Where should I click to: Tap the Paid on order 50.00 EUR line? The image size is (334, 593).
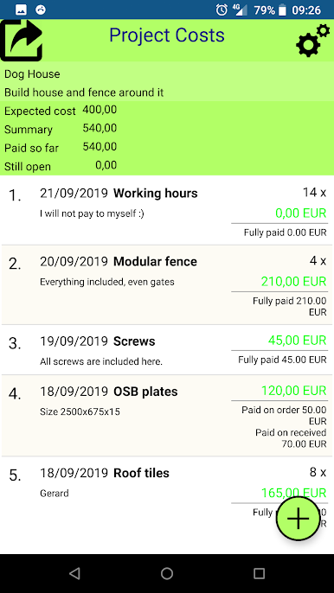coord(284,415)
